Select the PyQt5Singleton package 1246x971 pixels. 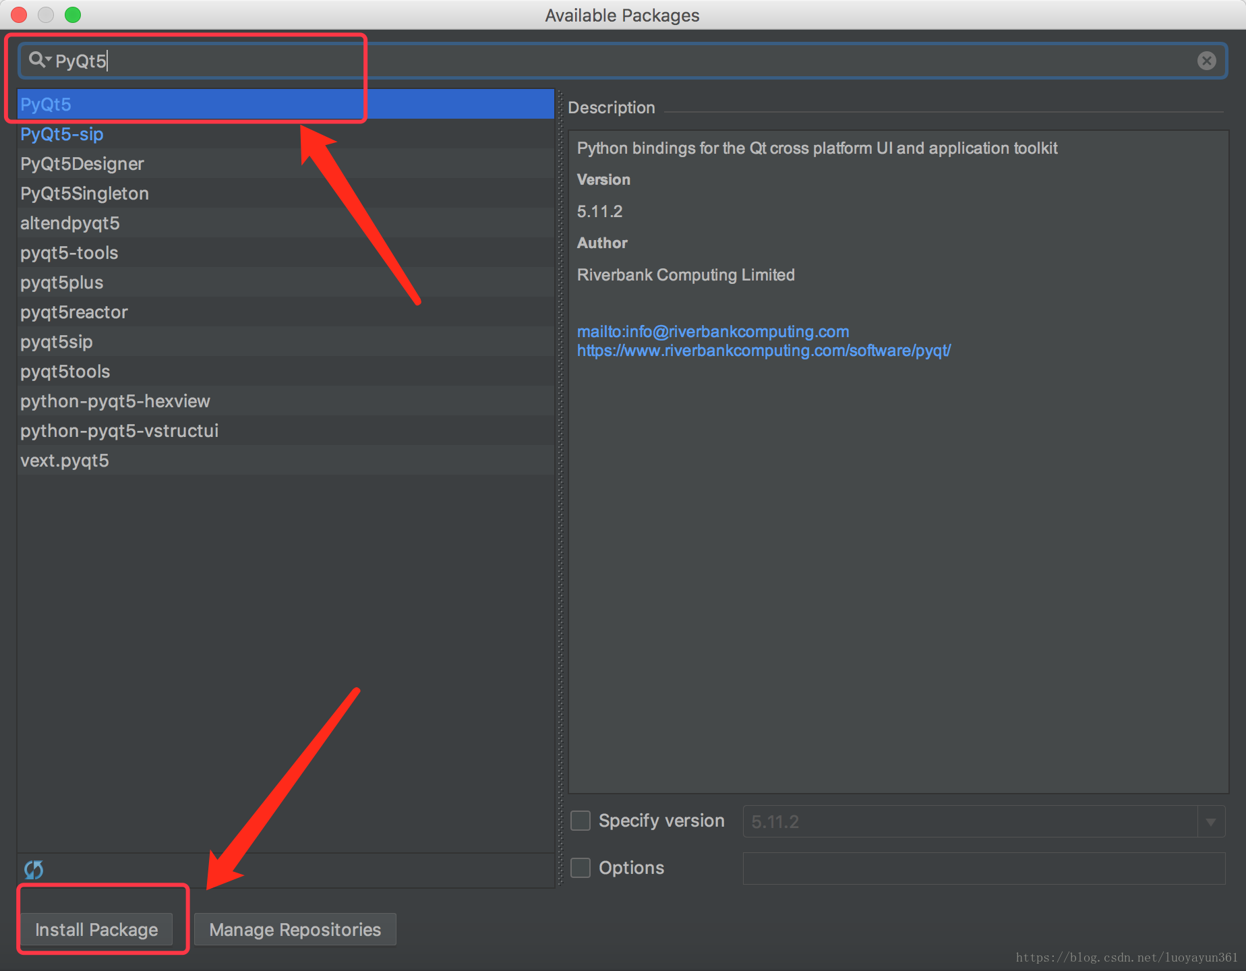[286, 194]
